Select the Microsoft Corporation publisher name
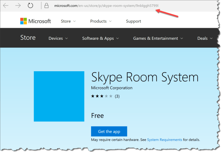The height and width of the screenshot is (154, 223). point(112,88)
